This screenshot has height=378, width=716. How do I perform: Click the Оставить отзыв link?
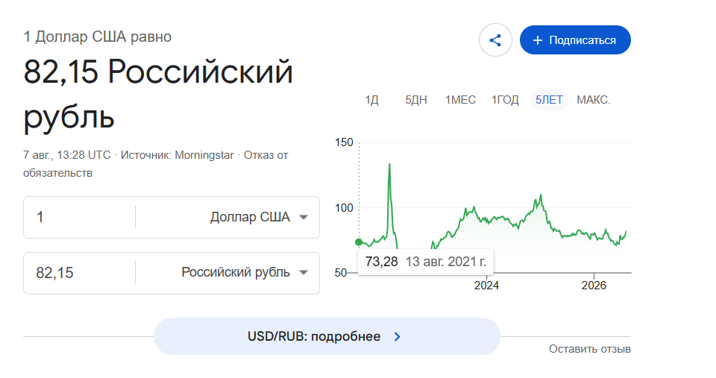[x=589, y=349]
